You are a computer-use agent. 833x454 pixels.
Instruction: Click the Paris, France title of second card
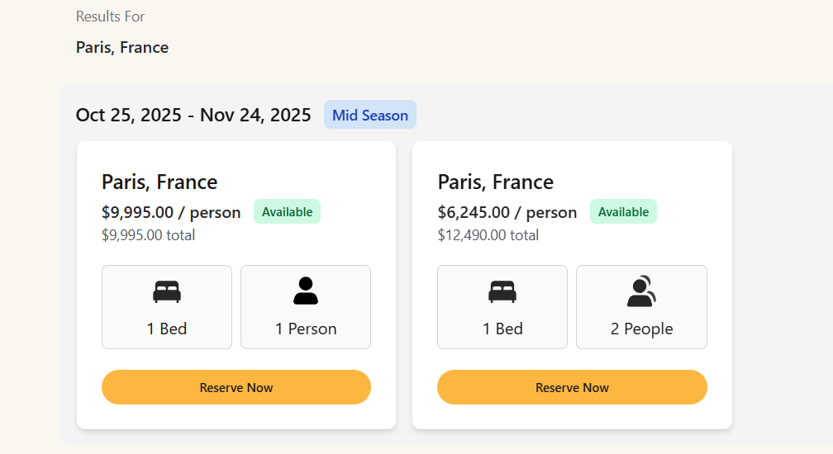coord(496,182)
